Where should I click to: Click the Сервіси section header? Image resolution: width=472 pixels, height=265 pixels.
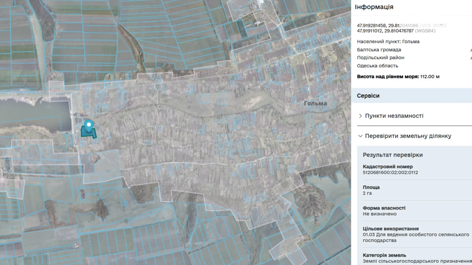(368, 96)
